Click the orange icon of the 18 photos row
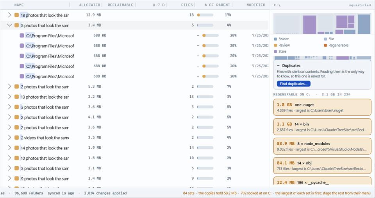The height and width of the screenshot is (198, 375). pyautogui.click(x=16, y=15)
